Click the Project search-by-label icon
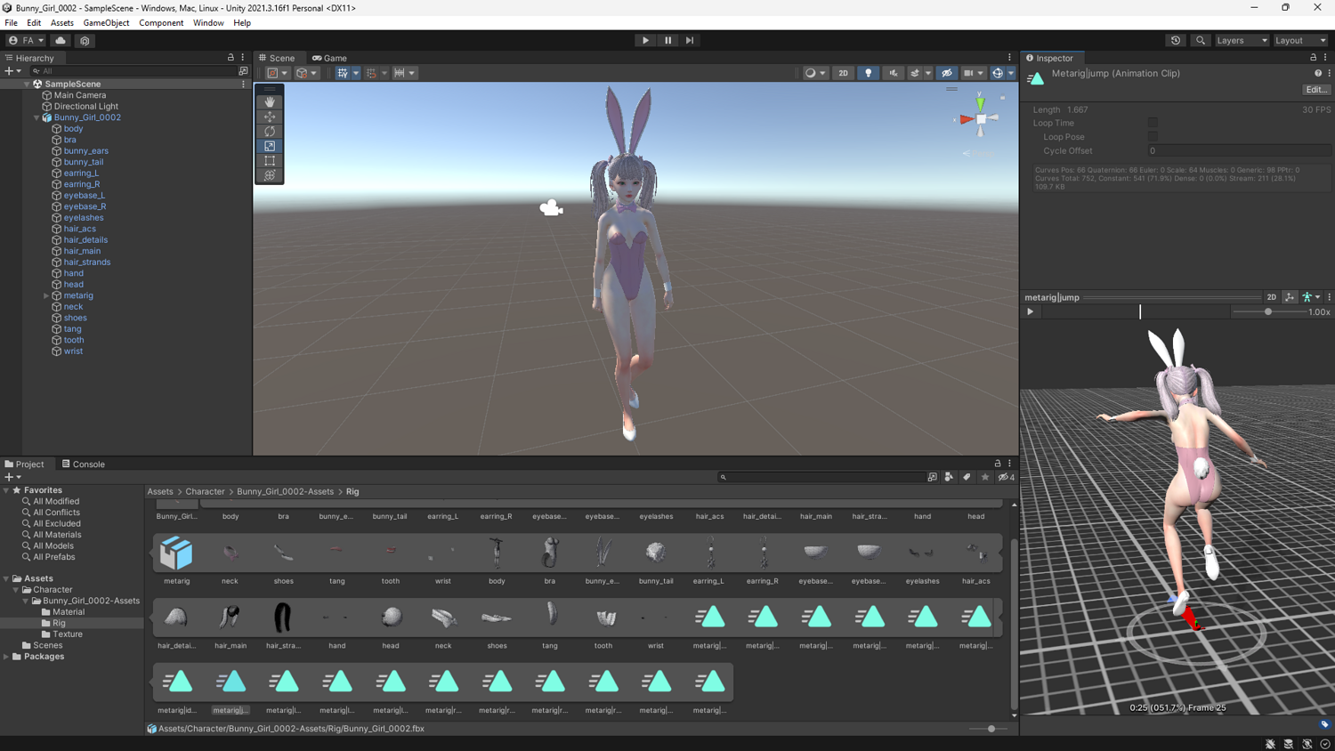Image resolution: width=1335 pixels, height=751 pixels. pyautogui.click(x=967, y=477)
